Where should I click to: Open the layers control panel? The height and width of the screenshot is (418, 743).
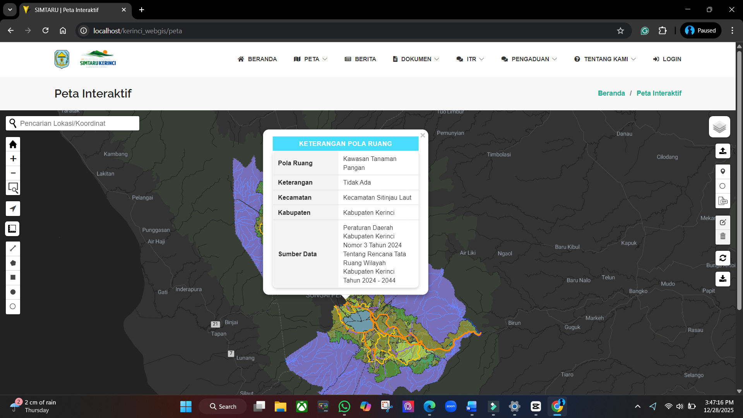[x=719, y=127]
